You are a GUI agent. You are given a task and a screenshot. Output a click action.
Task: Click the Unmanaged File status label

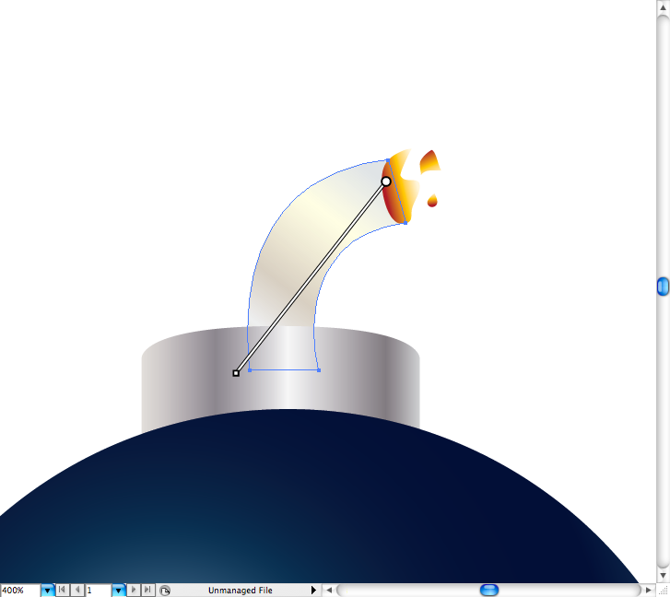[240, 590]
